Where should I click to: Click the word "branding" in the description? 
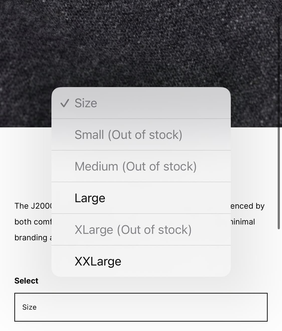(31, 238)
